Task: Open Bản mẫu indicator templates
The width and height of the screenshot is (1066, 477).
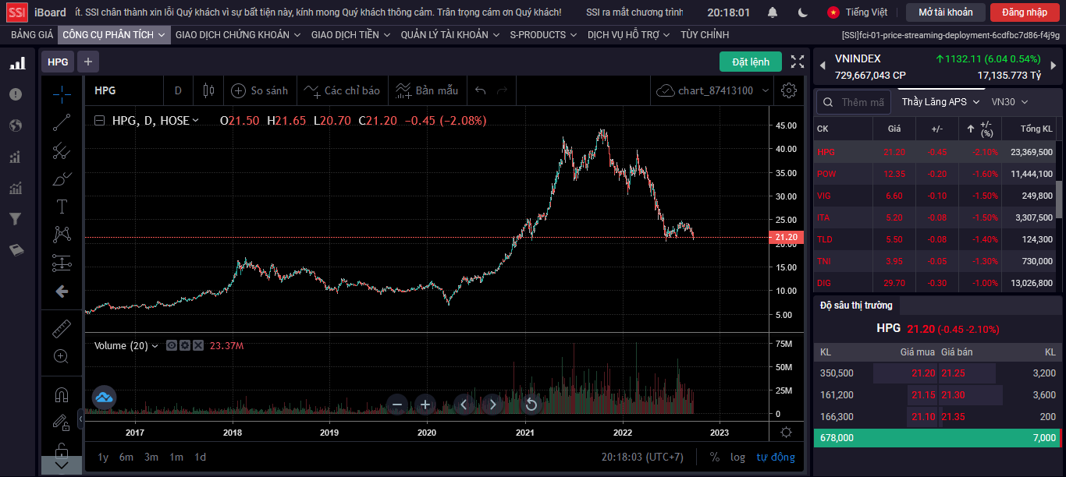Action: [x=428, y=90]
